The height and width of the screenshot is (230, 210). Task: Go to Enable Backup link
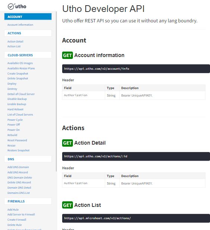click(17, 104)
